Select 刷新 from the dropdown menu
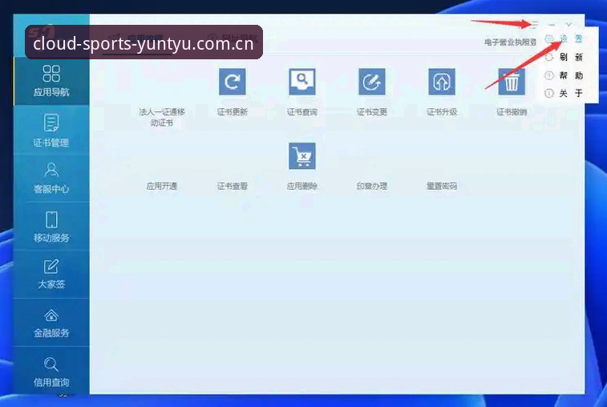Image resolution: width=607 pixels, height=407 pixels. (564, 57)
